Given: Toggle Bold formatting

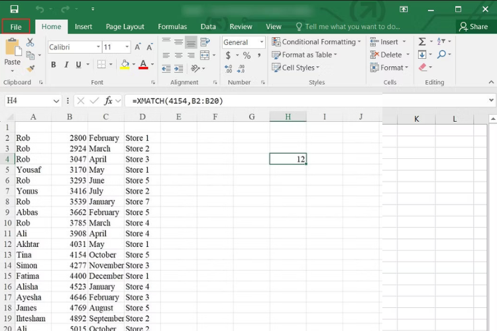Looking at the screenshot, I should point(54,65).
